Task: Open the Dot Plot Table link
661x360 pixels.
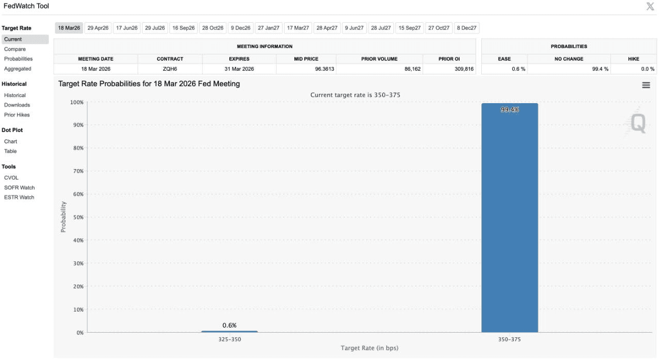Action: (10, 151)
